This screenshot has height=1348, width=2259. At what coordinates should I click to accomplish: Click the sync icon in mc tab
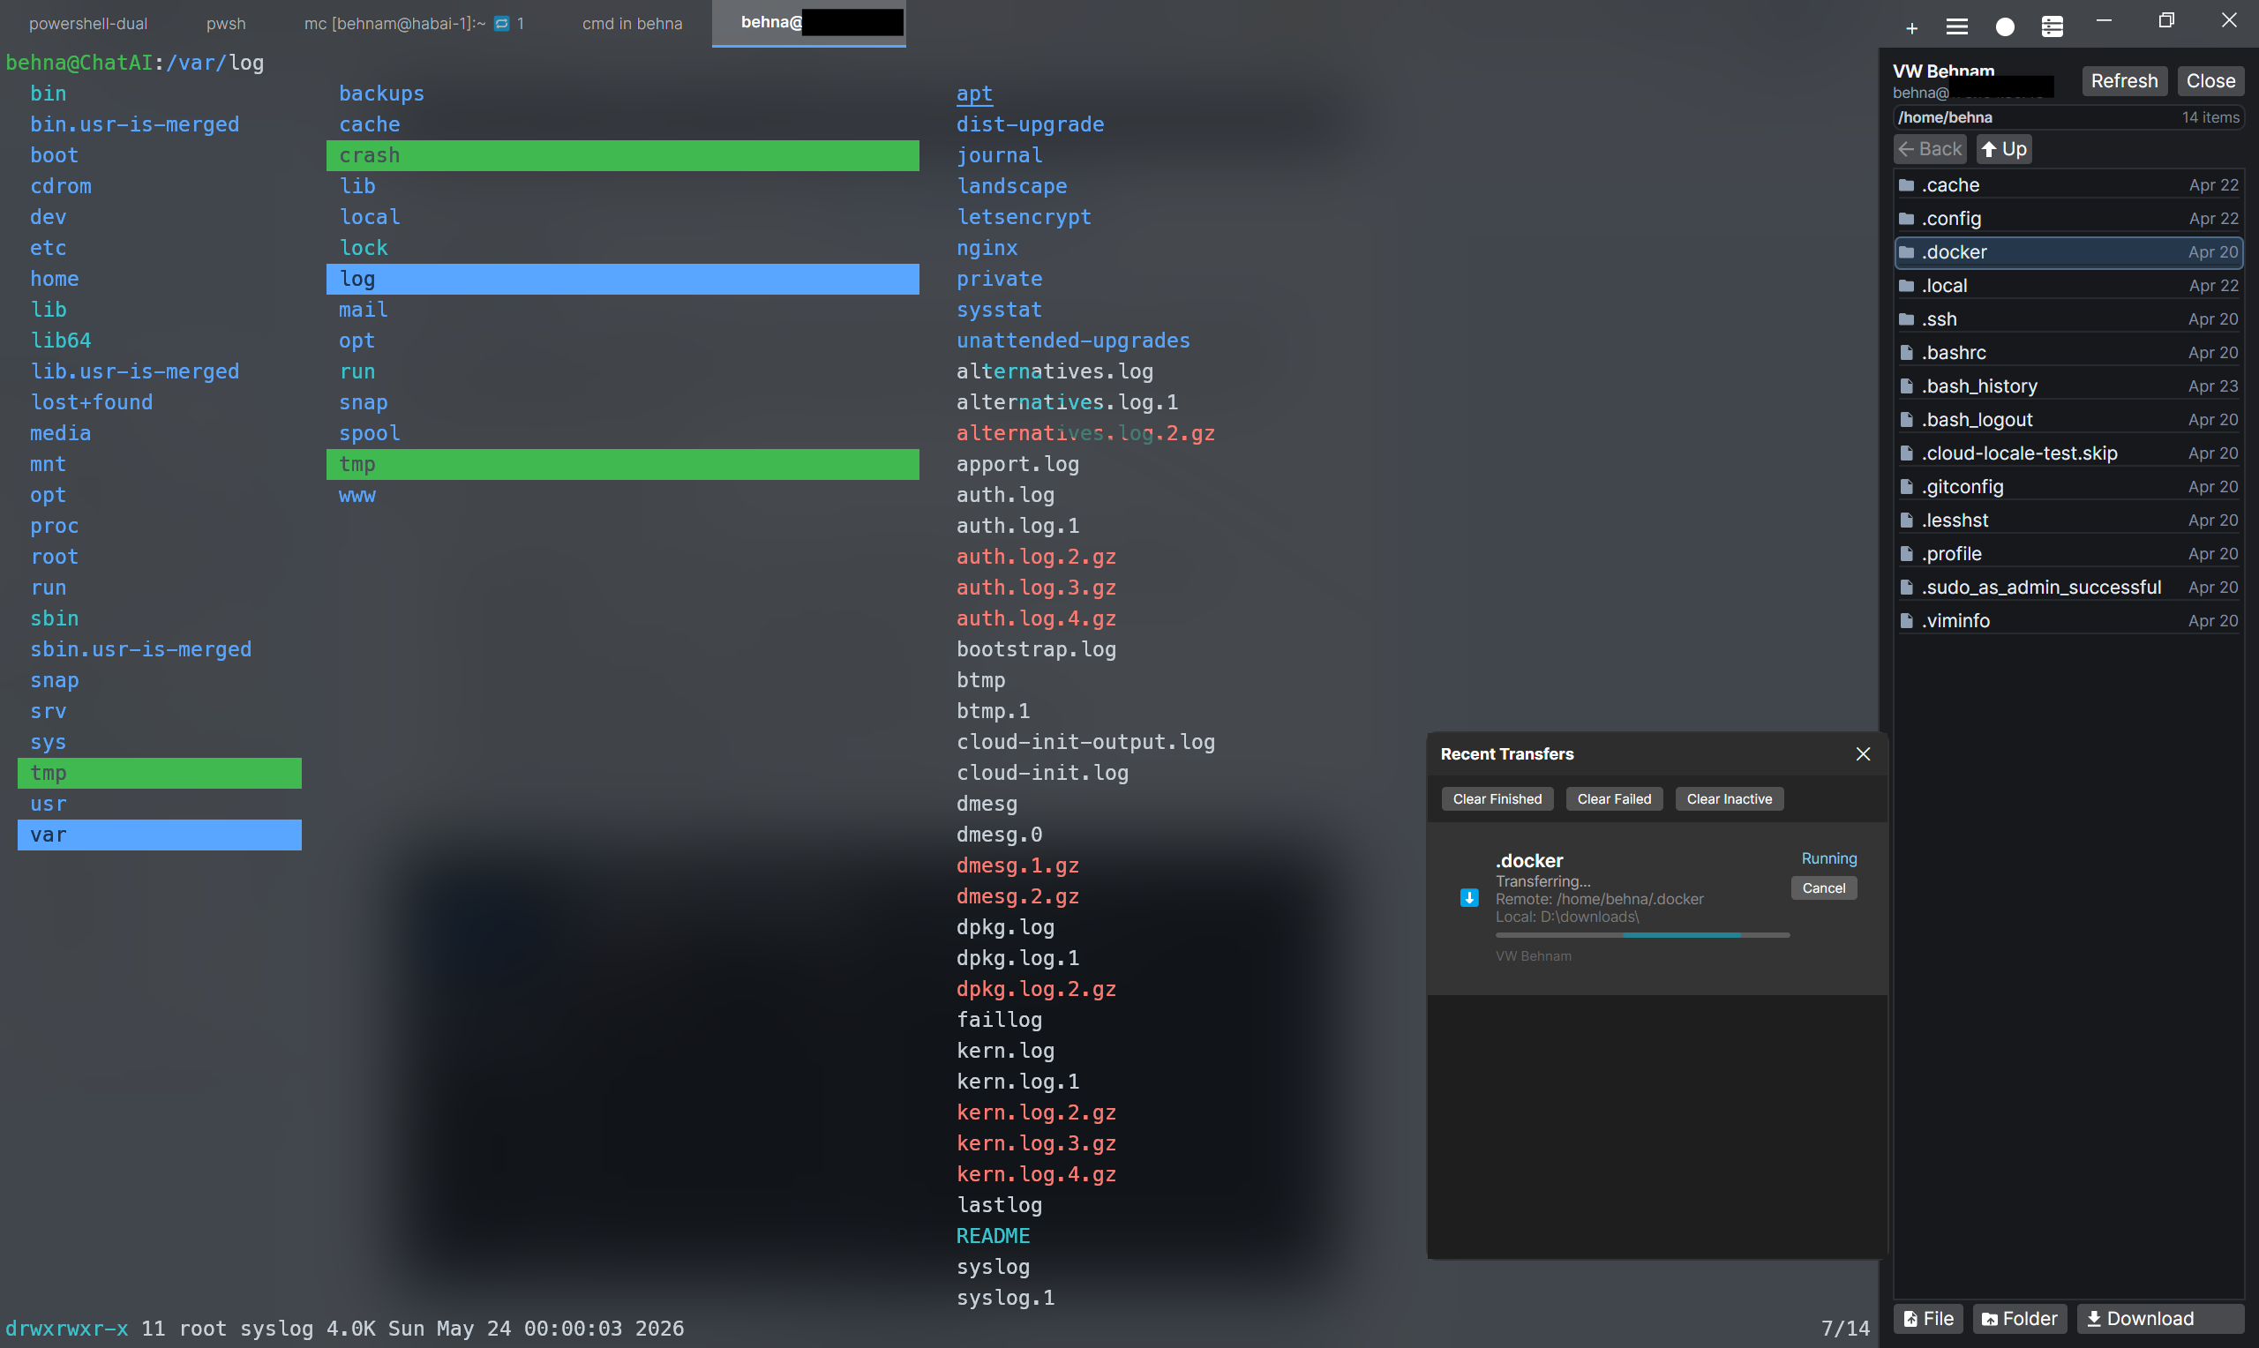(501, 24)
